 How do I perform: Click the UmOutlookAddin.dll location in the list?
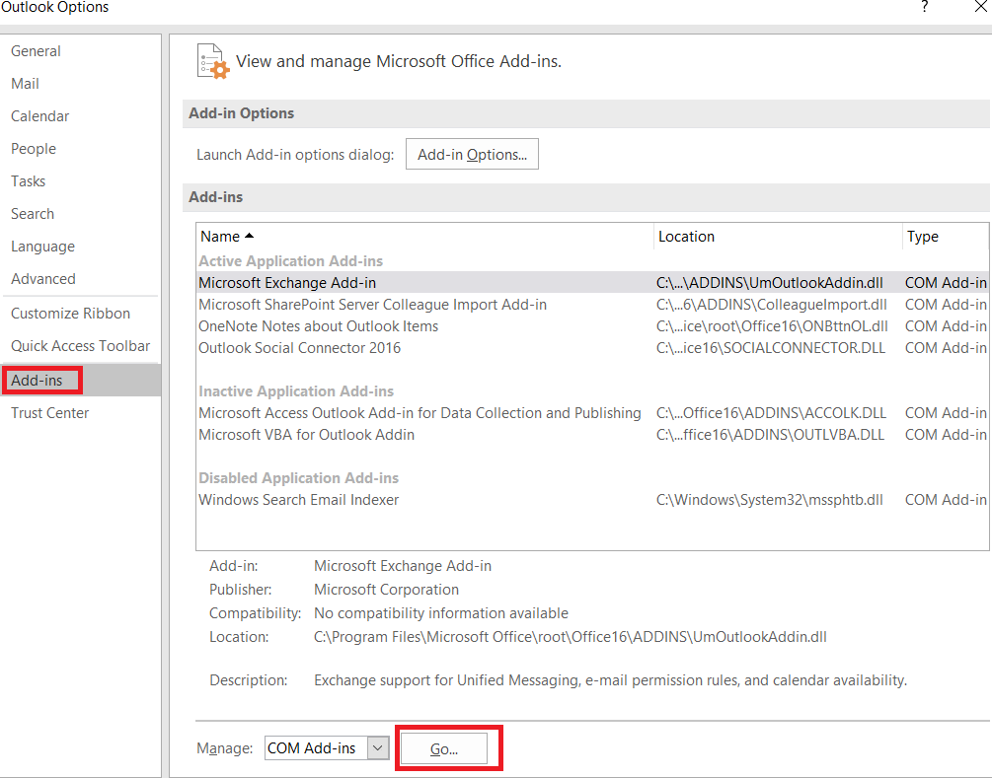(x=769, y=283)
